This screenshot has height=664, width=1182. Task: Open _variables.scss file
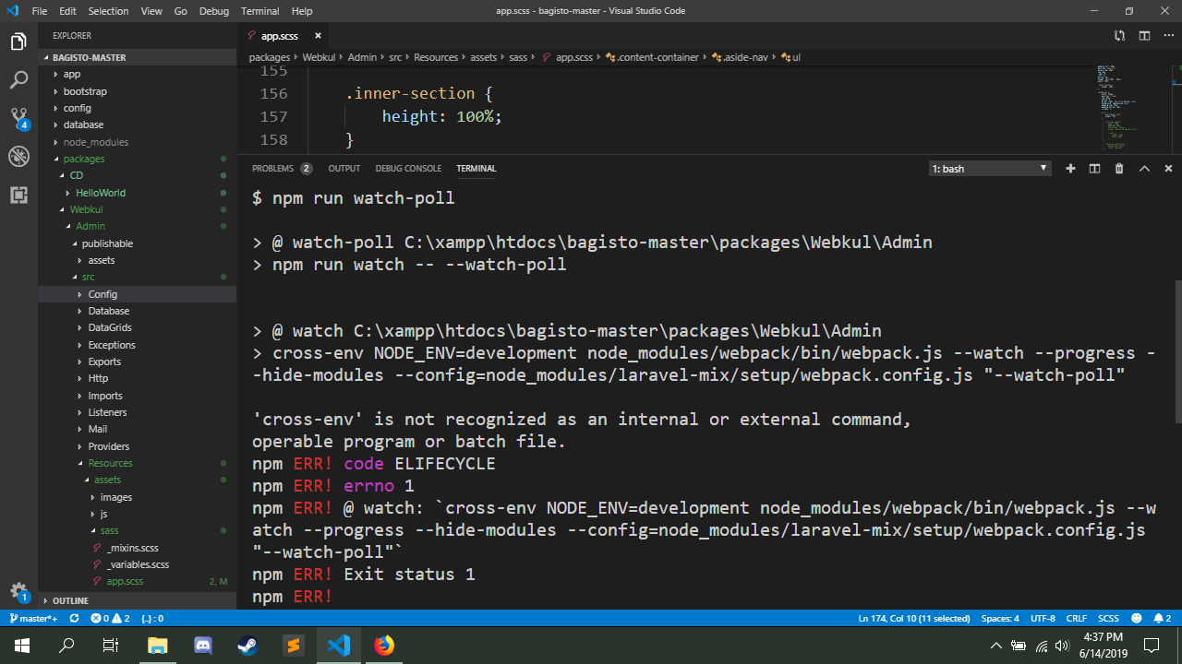click(x=138, y=564)
